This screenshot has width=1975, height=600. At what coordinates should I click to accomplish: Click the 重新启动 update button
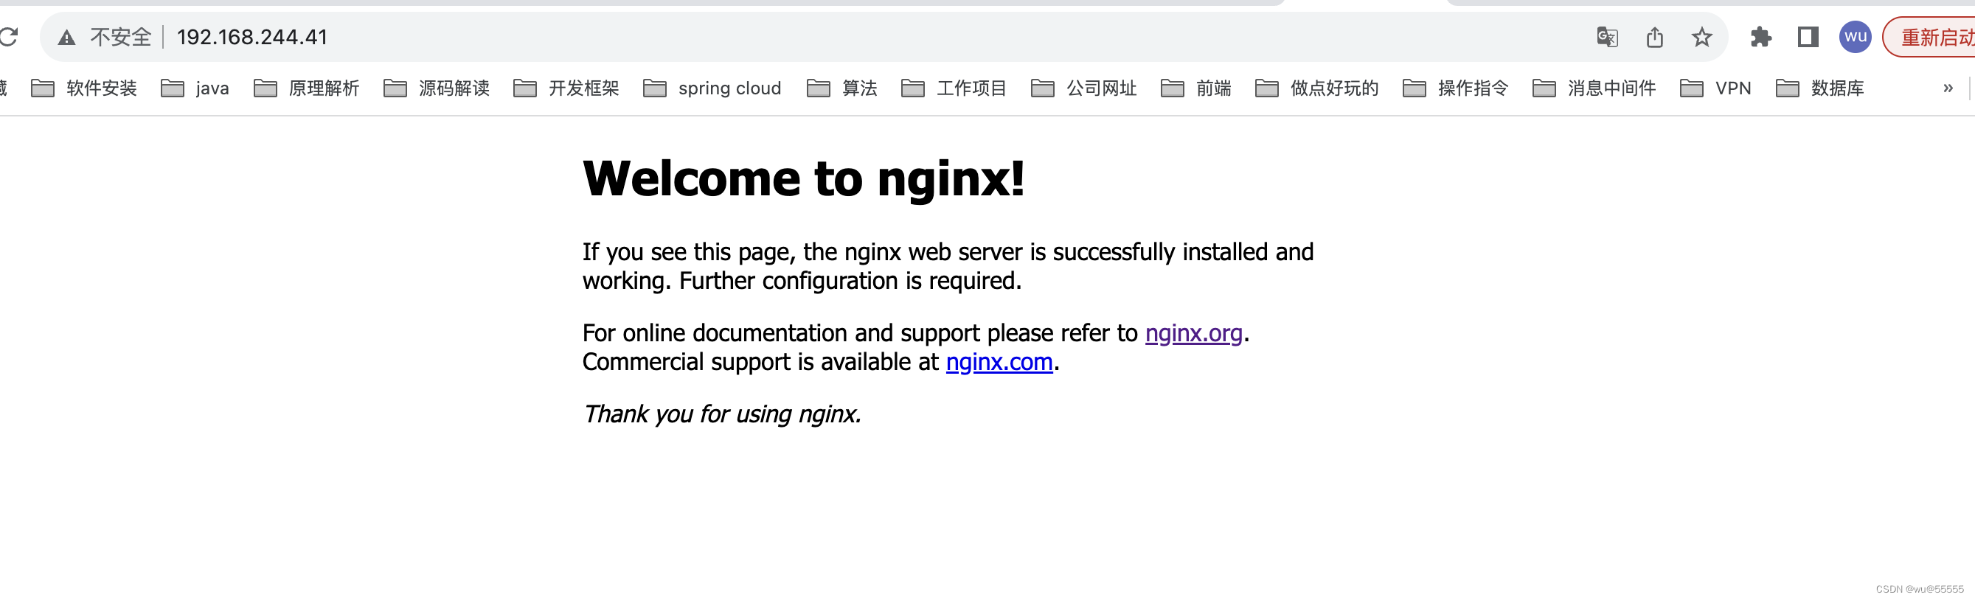(1931, 37)
